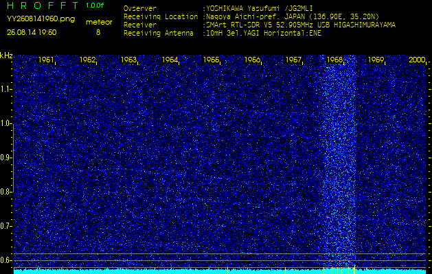
Task: Select the meteor count label
Action: pyautogui.click(x=99, y=22)
